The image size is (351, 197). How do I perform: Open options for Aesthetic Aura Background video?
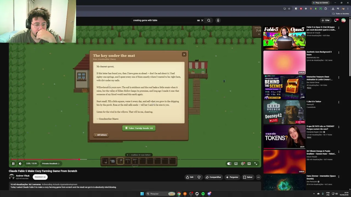point(339,53)
